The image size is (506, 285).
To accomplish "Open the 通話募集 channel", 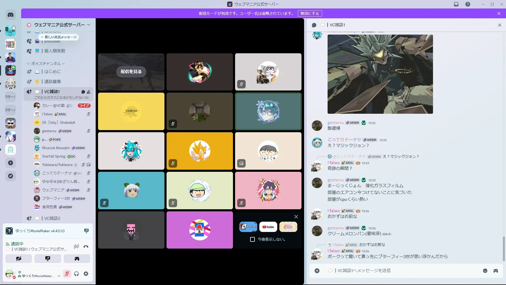I will coord(53,82).
